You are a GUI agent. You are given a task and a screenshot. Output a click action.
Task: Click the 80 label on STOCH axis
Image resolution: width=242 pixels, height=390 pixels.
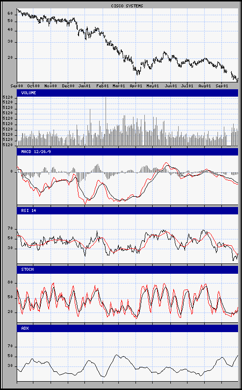pos(10,283)
